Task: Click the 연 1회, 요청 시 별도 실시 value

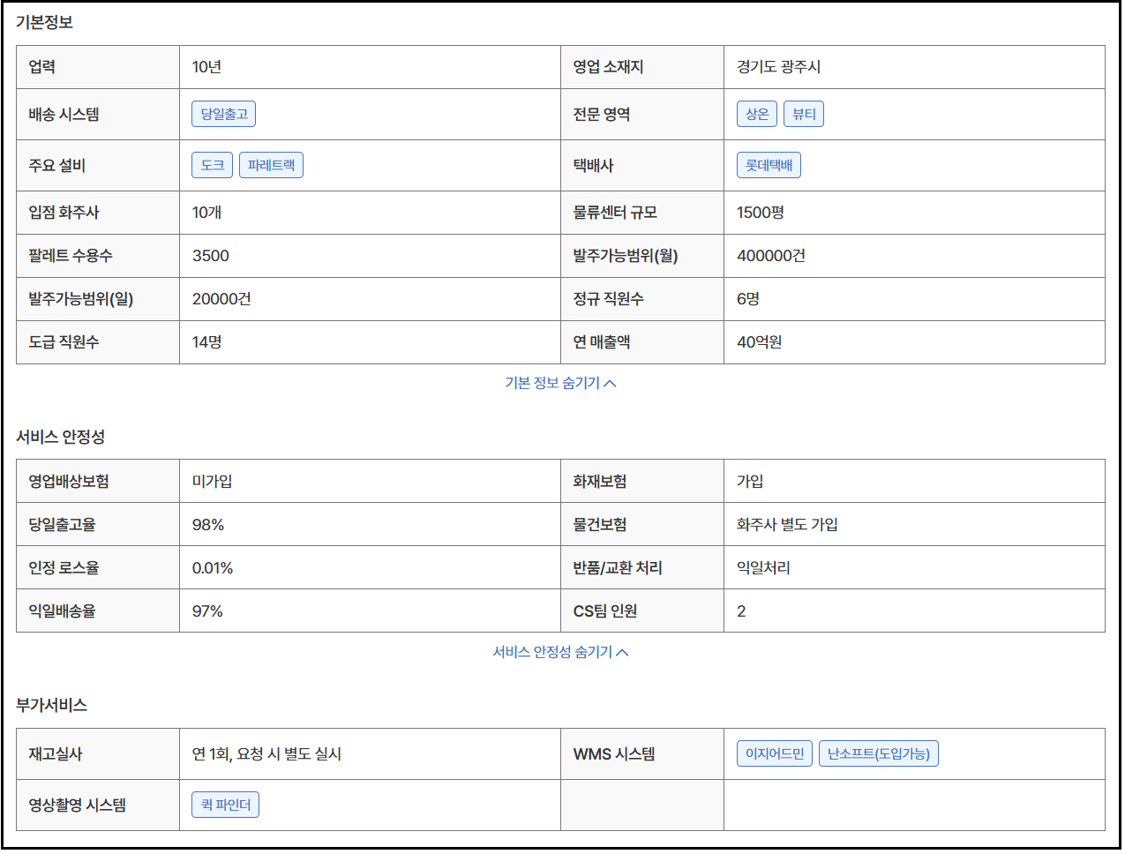Action: 266,754
